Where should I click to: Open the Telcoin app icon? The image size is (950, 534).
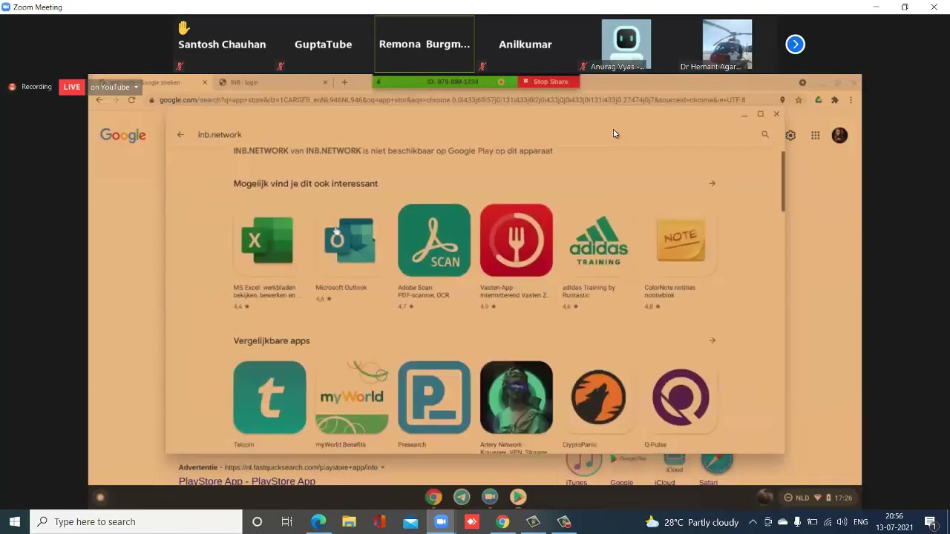[x=269, y=398]
